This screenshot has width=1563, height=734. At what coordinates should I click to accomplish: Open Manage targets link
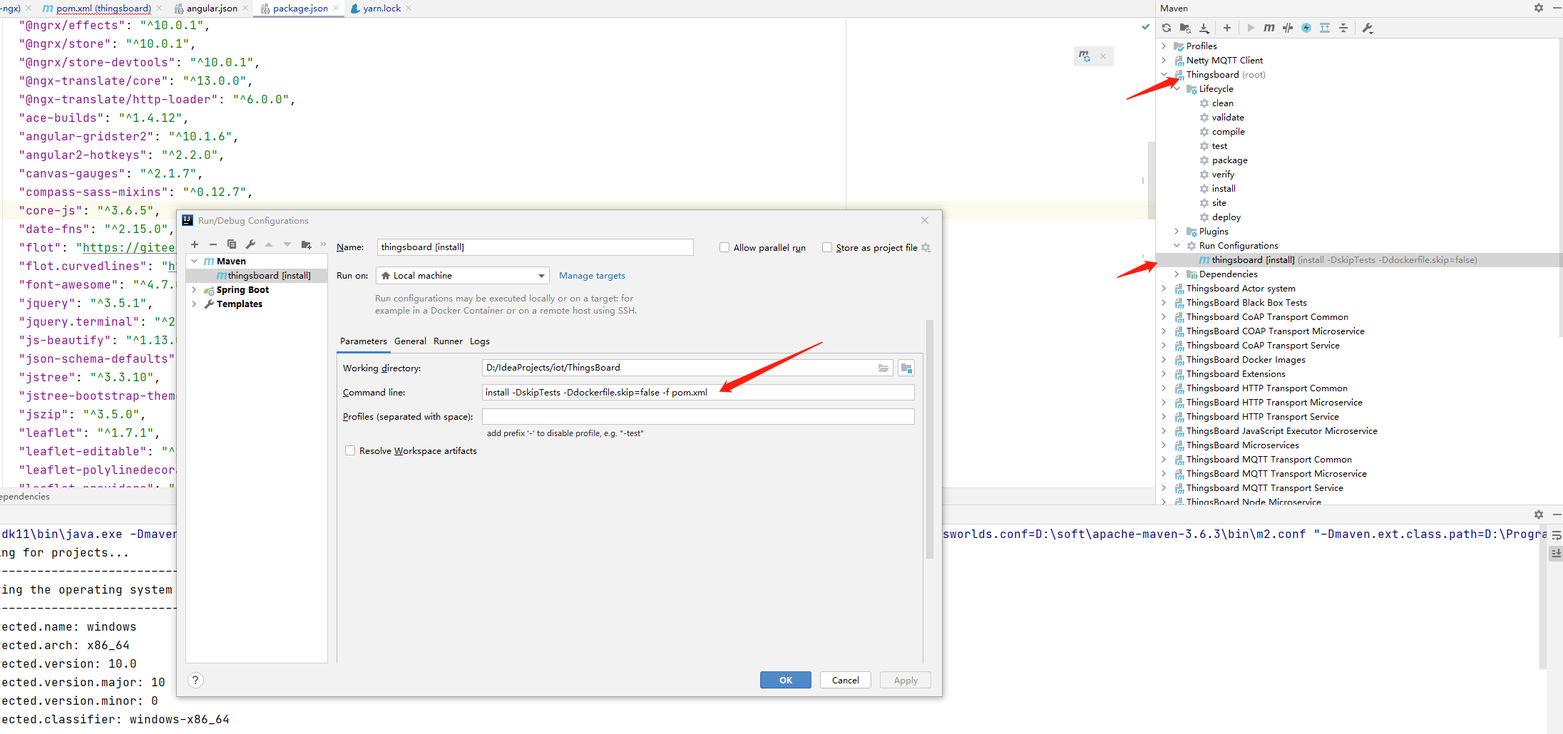(592, 276)
